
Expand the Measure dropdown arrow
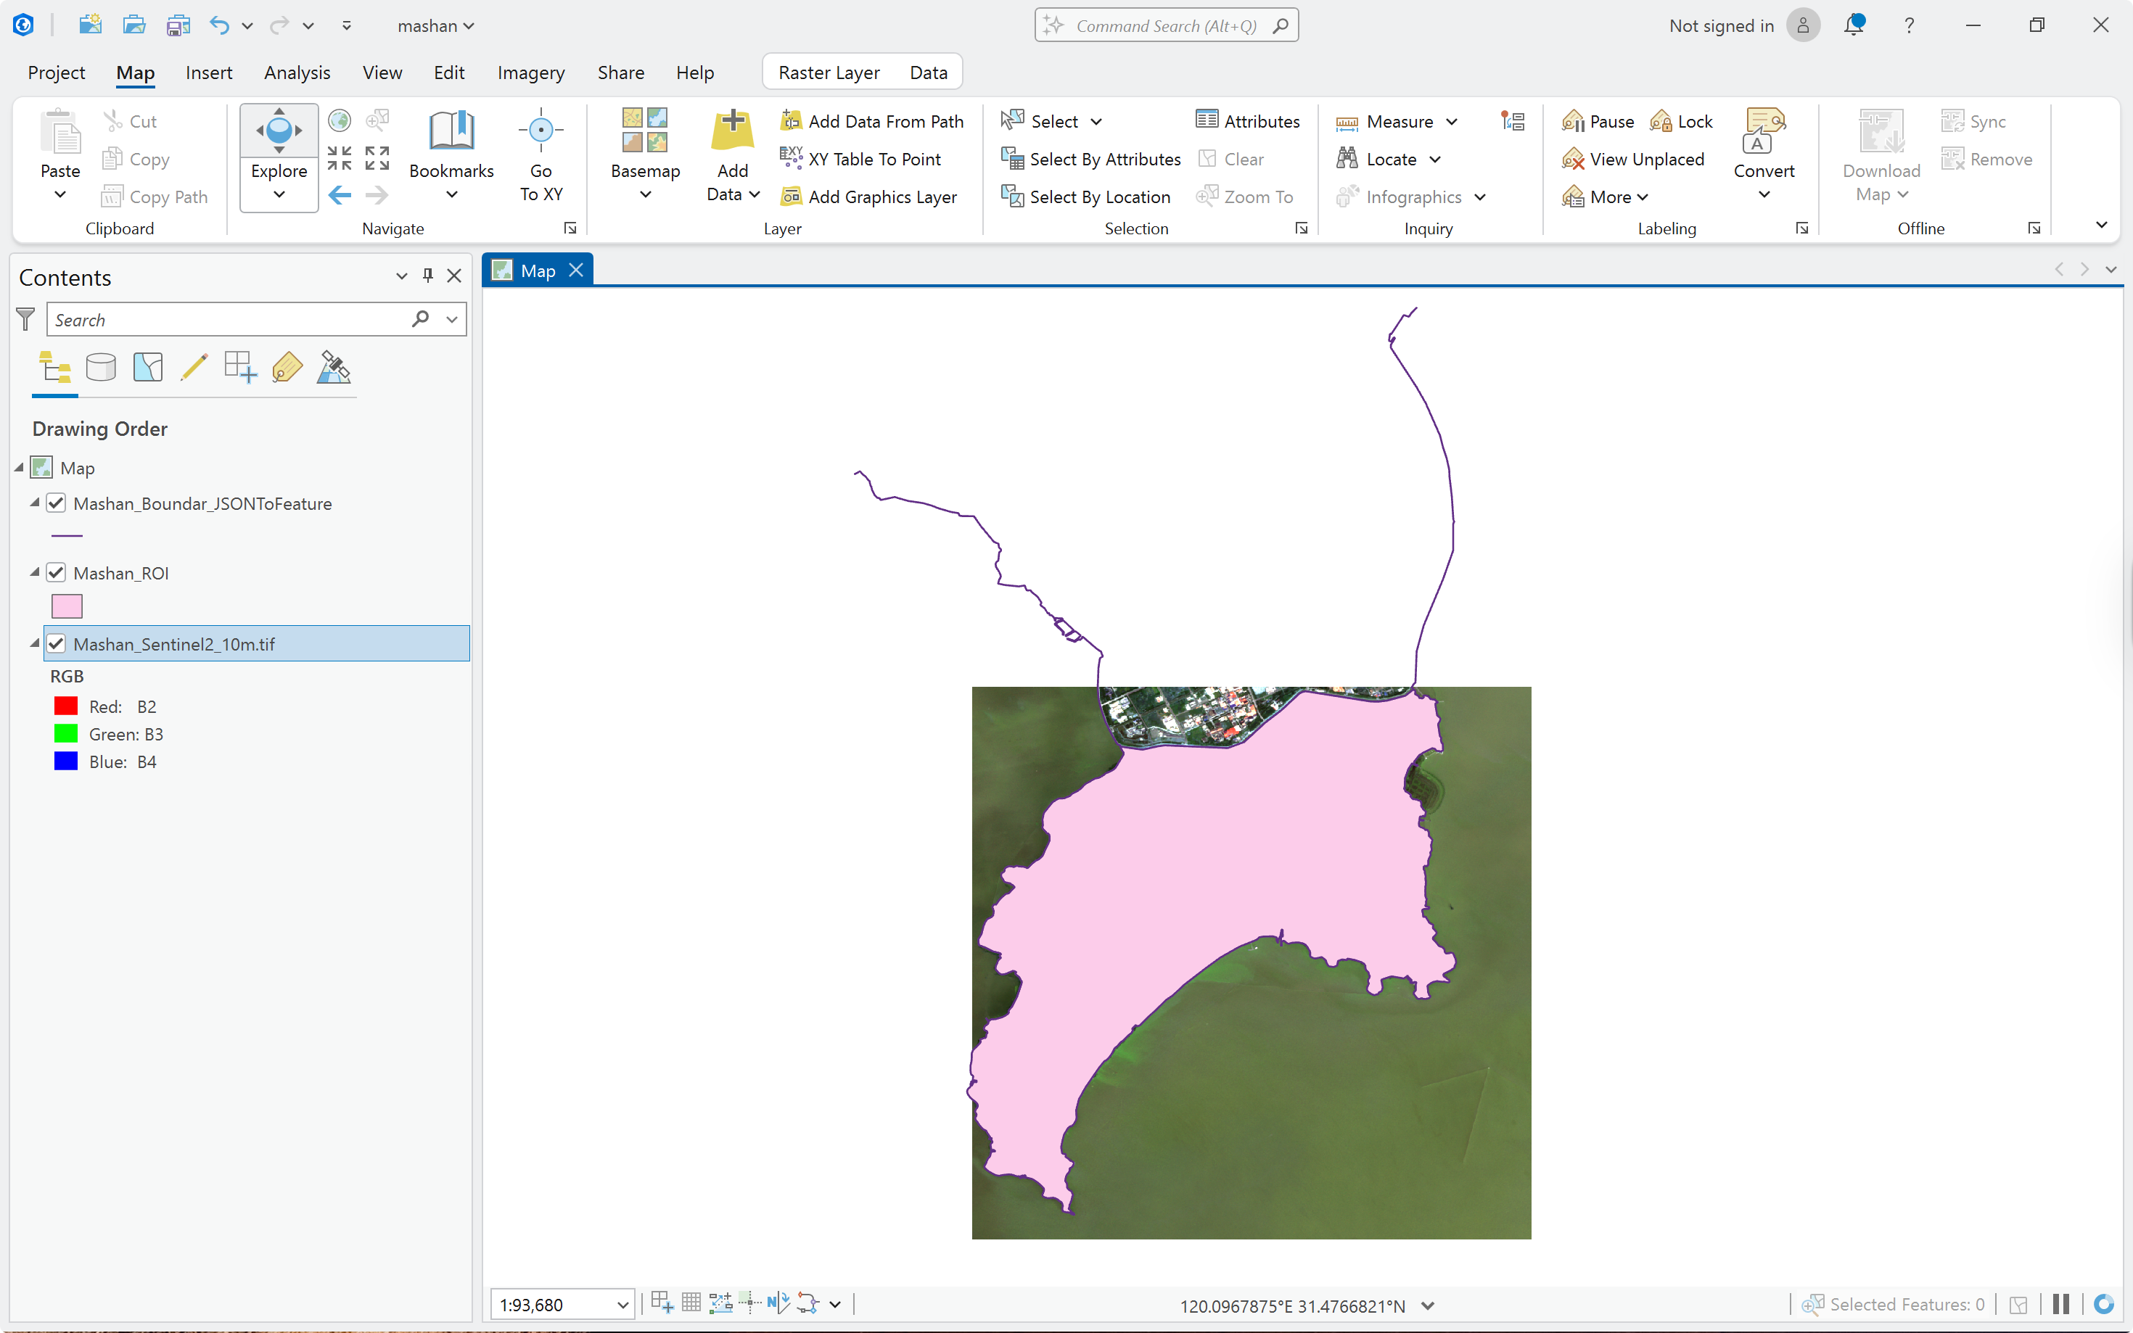pyautogui.click(x=1452, y=122)
